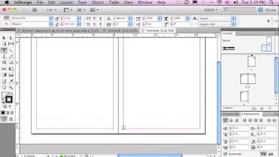
Task: Select the Free Transform tool
Action: click(x=11, y=69)
